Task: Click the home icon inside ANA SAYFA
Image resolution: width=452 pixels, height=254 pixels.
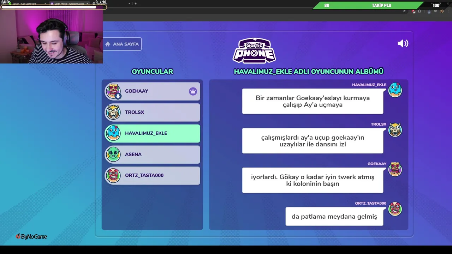Action: pos(108,44)
